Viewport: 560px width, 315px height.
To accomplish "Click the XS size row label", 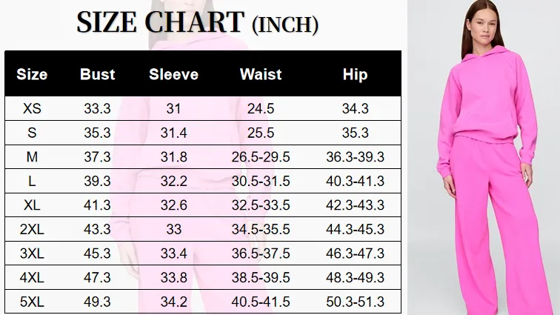I will (x=32, y=109).
